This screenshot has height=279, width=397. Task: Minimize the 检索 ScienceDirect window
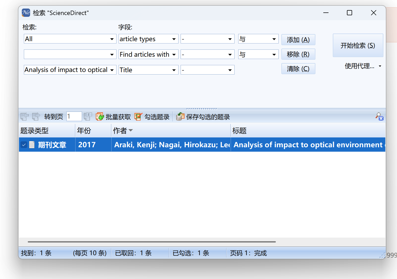(326, 13)
